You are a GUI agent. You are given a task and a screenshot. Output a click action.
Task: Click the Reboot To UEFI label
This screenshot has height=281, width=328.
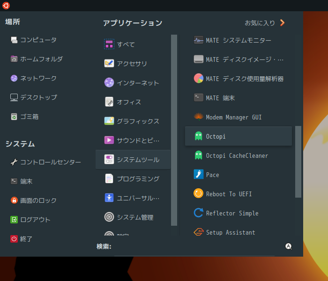pos(229,194)
